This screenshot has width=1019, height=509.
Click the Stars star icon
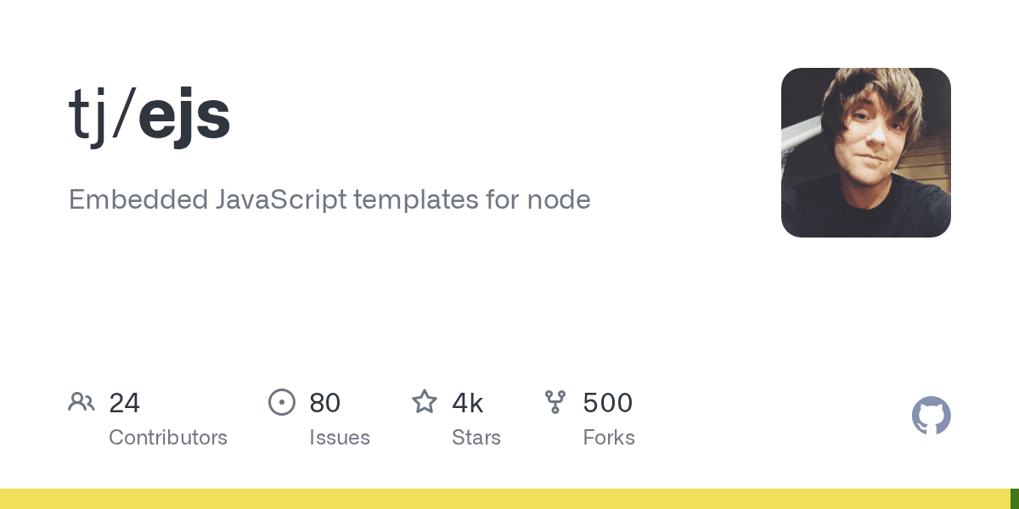(x=425, y=401)
